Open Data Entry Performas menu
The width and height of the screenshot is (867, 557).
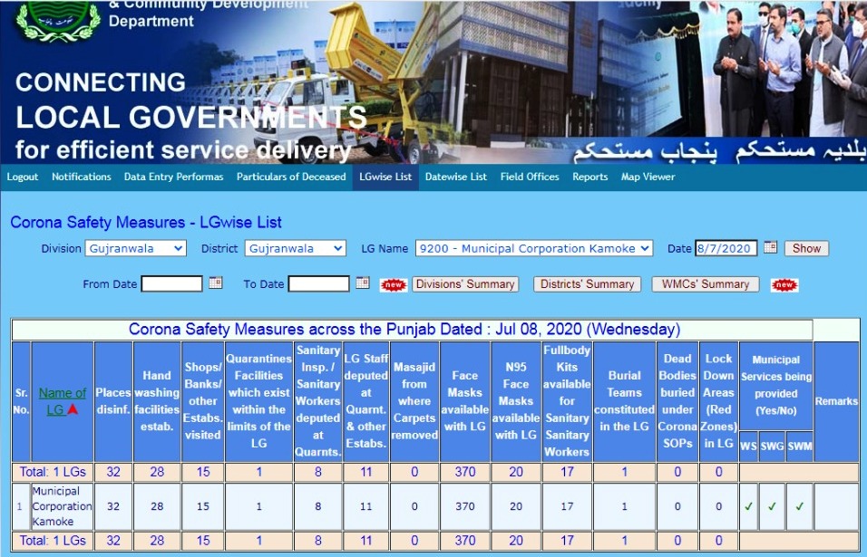tap(173, 177)
